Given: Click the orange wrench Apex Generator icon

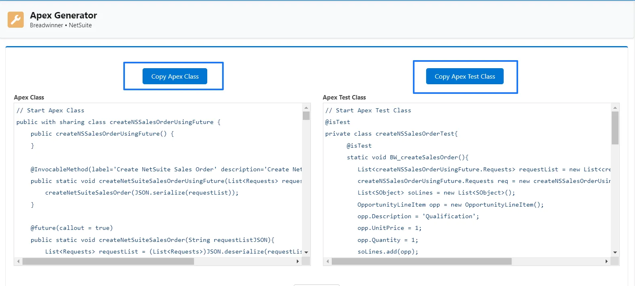Looking at the screenshot, I should [16, 20].
